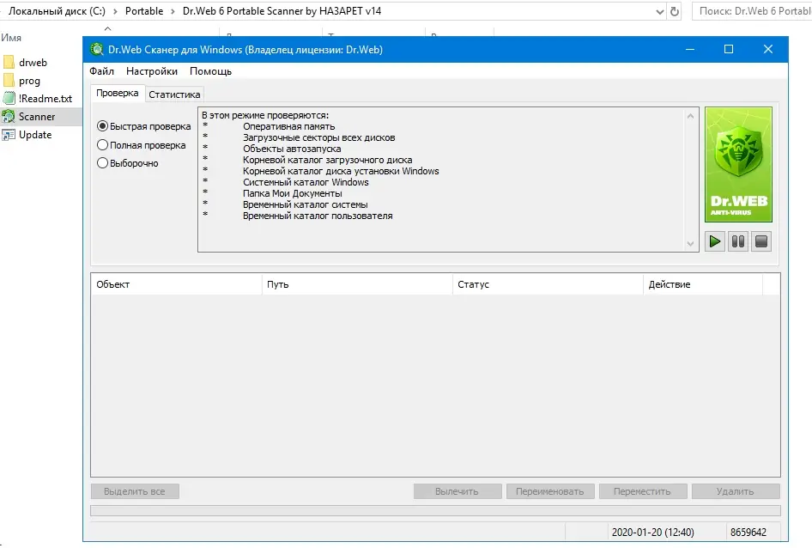Viewport: 812px width, 548px height.
Task: Select the prog folder icon in Explorer
Action: [x=9, y=81]
